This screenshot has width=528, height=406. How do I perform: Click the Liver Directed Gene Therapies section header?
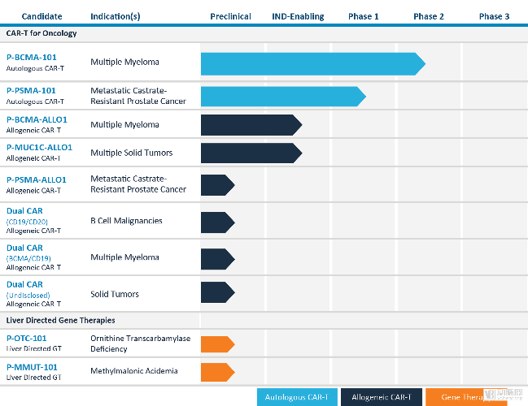coord(61,321)
